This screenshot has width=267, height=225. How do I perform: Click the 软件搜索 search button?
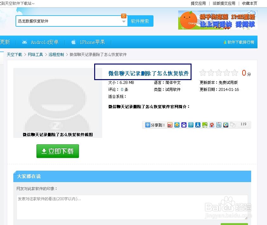coord(140,21)
